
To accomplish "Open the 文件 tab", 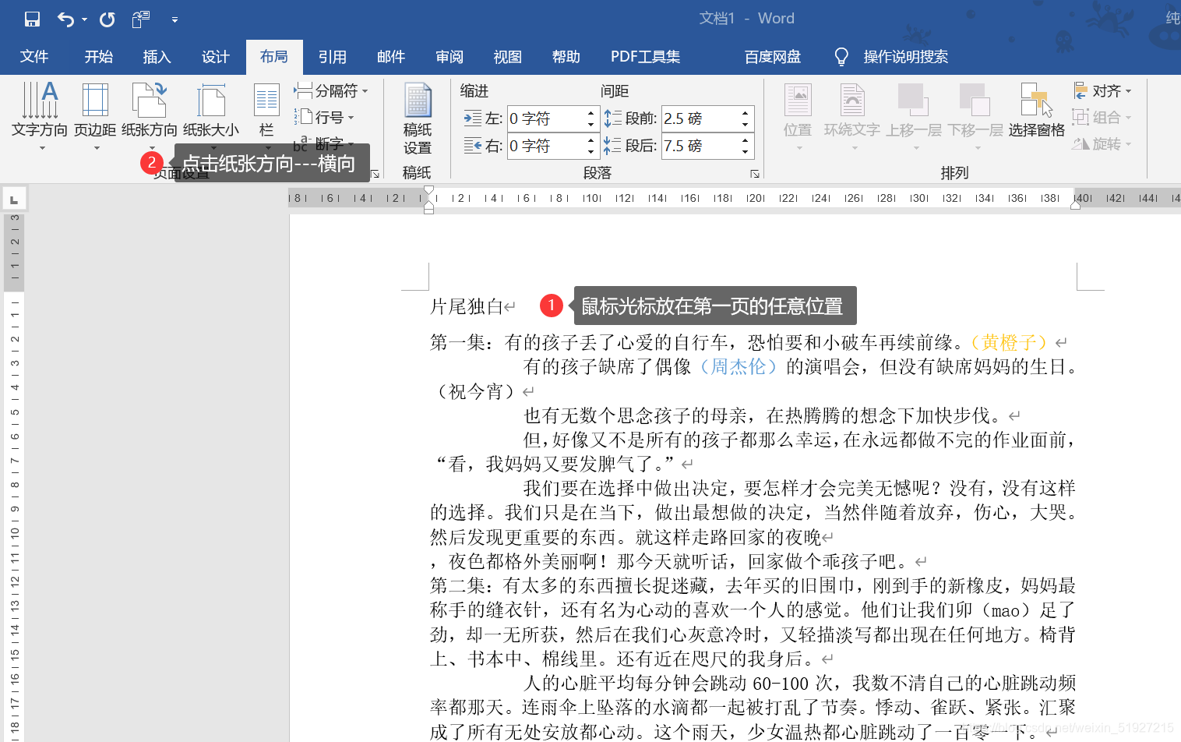I will click(x=34, y=57).
